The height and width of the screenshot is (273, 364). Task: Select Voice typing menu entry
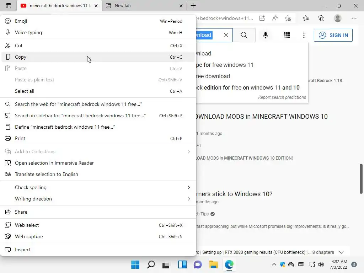[98, 32]
